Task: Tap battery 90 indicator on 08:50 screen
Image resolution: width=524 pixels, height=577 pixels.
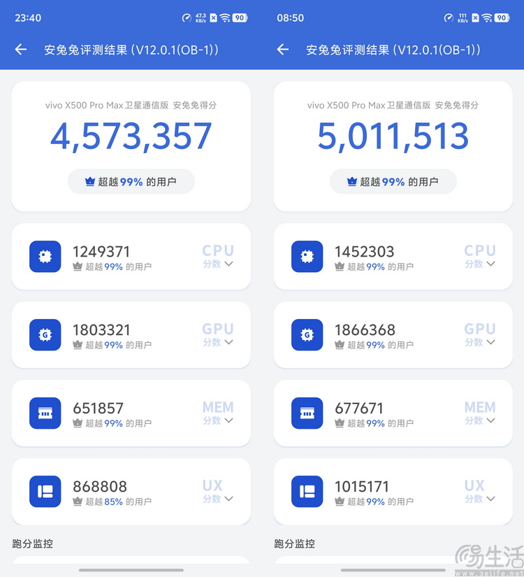Action: tap(502, 17)
